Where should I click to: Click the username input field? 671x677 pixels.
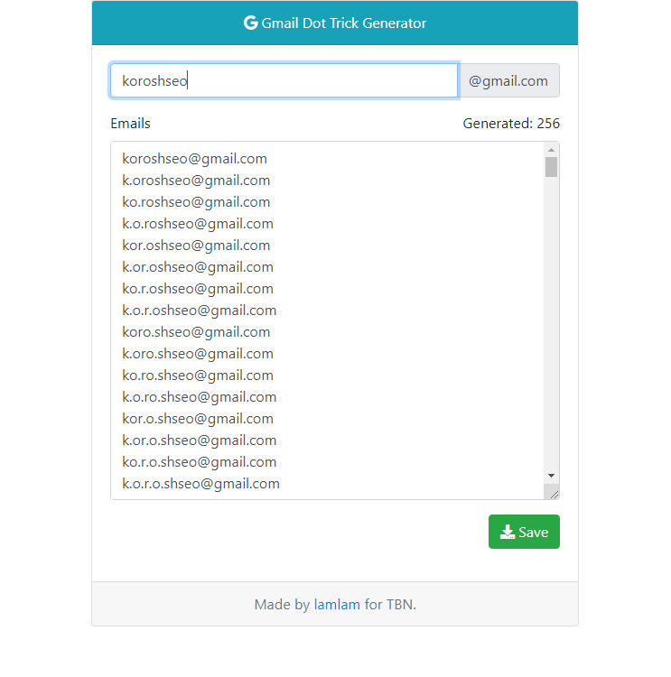pyautogui.click(x=284, y=80)
